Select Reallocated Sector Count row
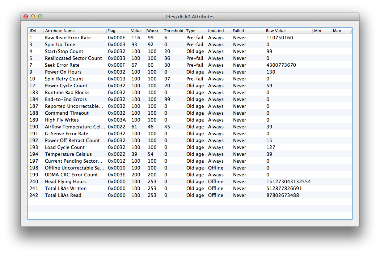This screenshot has height=255, width=380. click(190, 58)
